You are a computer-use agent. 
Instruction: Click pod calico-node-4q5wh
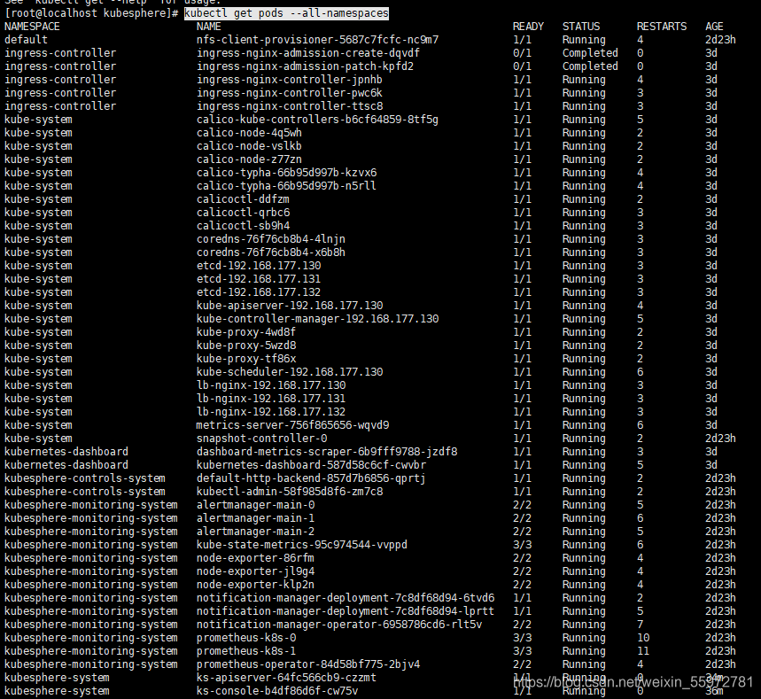tap(249, 133)
